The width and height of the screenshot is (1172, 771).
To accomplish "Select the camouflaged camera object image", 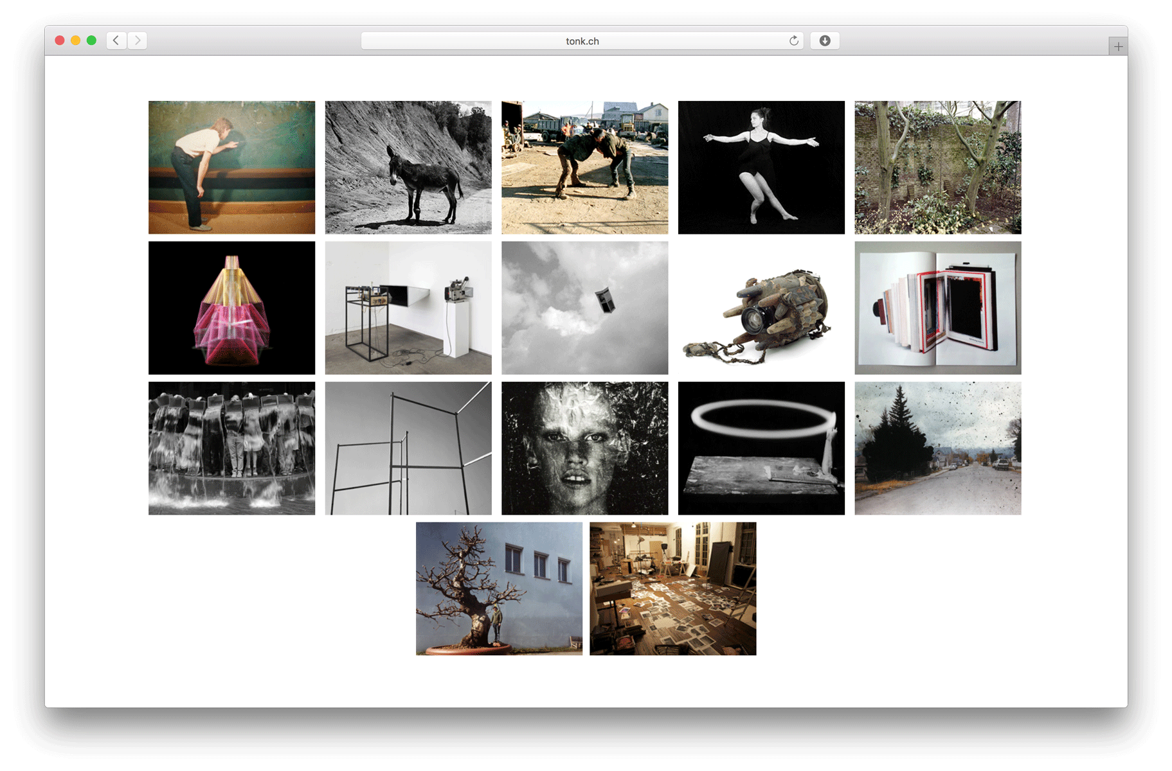I will (761, 308).
